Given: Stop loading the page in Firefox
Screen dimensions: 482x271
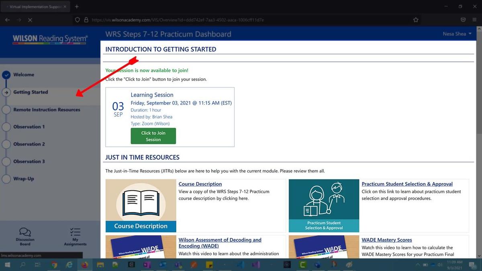Looking at the screenshot, I should point(30,19).
